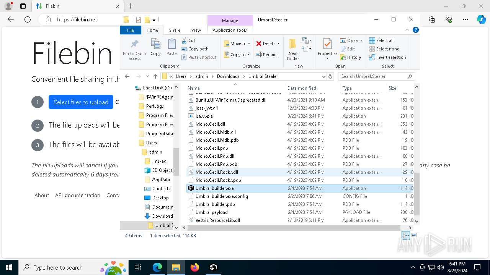Open the File menu tab
Viewport: 490px width, 275px height.
(x=130, y=30)
